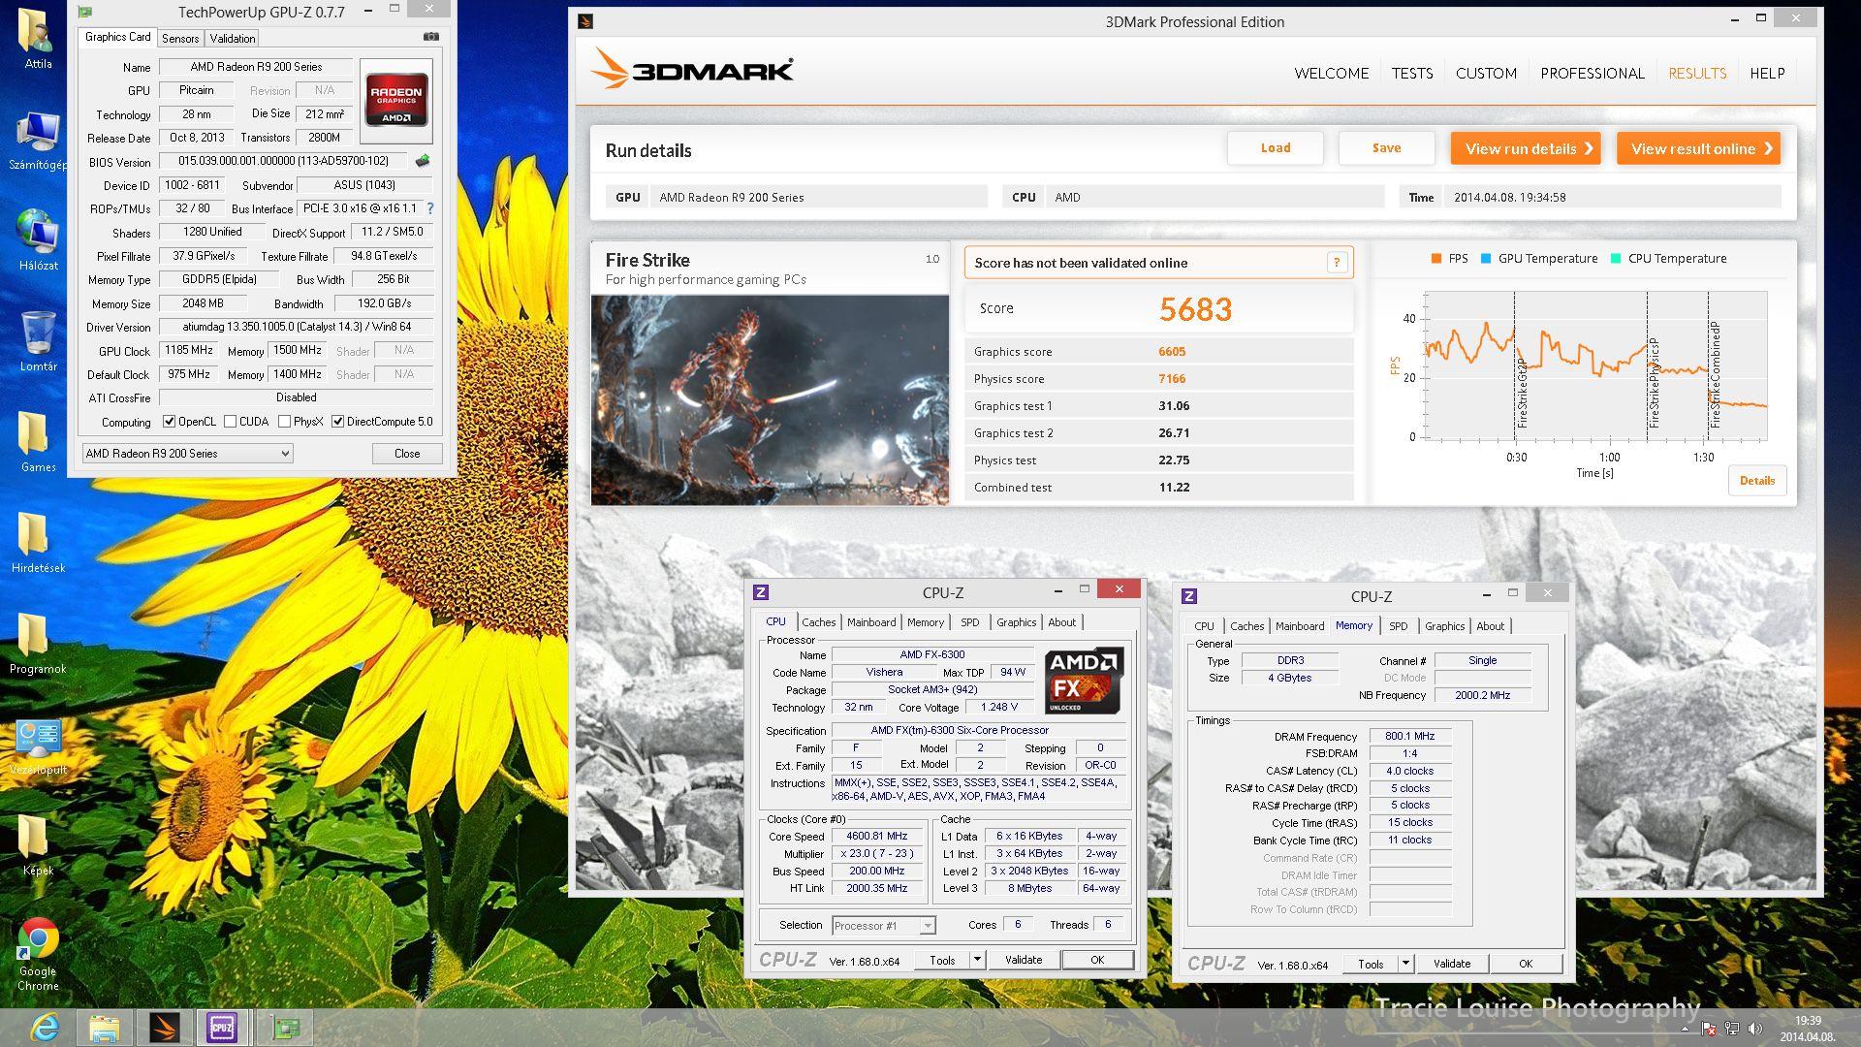This screenshot has height=1047, width=1861.
Task: Click the BIOS save chip icon
Action: (x=423, y=161)
